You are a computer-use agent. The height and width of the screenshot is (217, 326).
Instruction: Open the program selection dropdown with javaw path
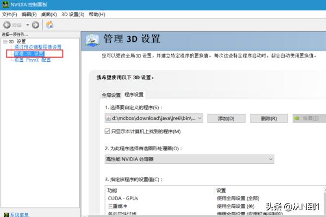[x=154, y=118]
